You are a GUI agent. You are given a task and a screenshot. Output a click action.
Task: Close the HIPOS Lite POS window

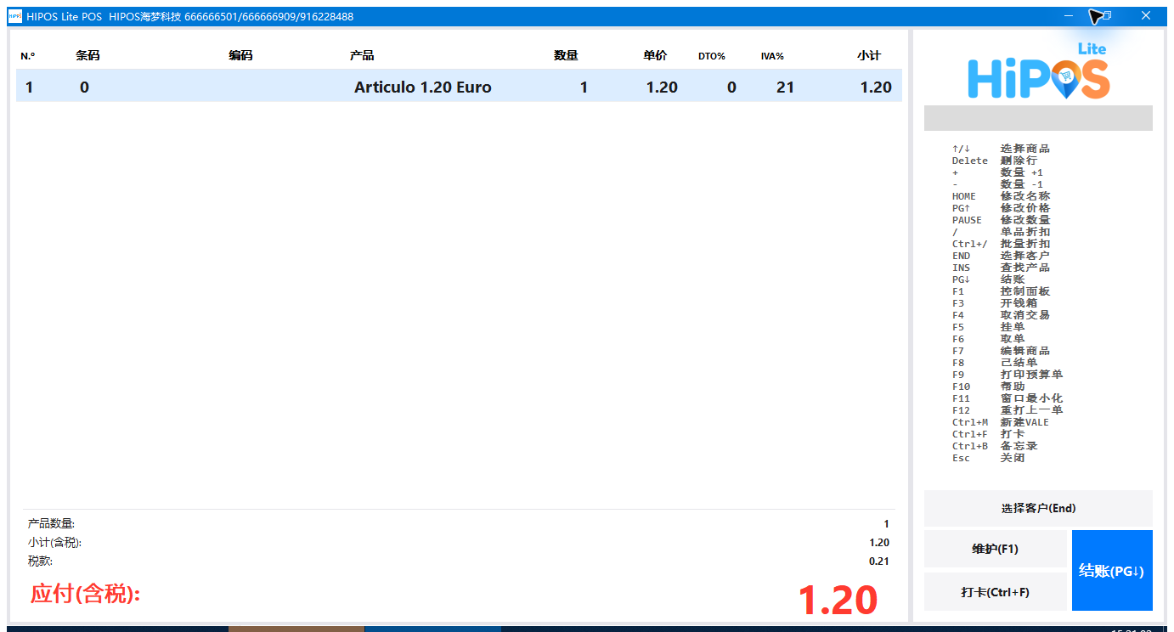1146,16
